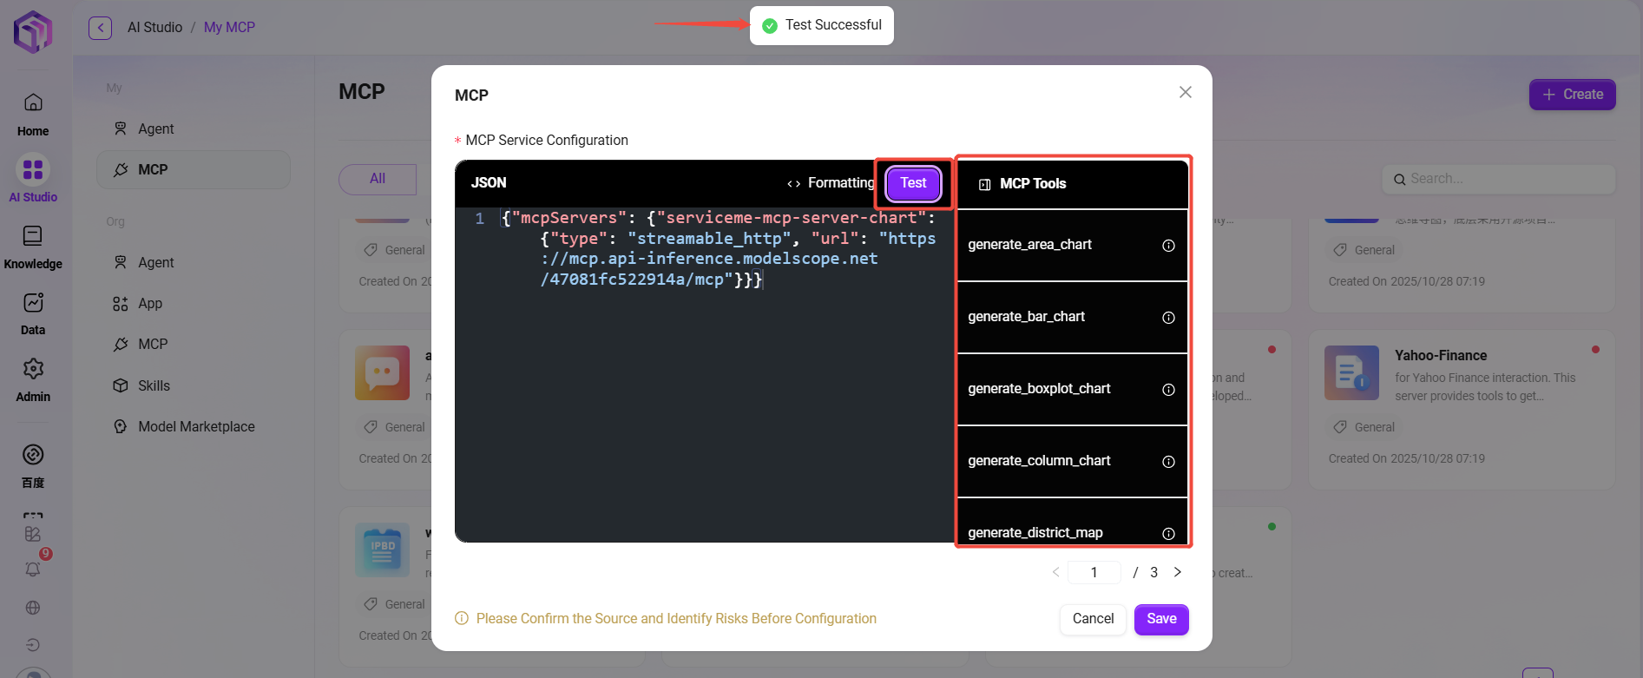The width and height of the screenshot is (1643, 678).
Task: Open notifications bell with badge
Action: coord(33,569)
